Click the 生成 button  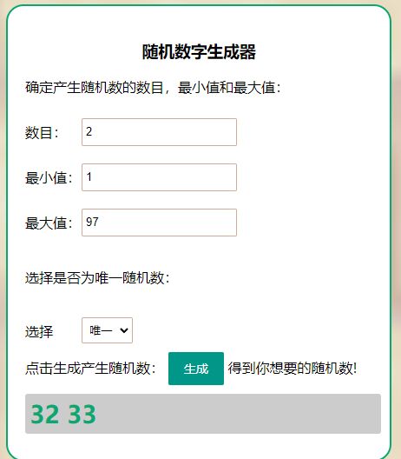point(196,369)
